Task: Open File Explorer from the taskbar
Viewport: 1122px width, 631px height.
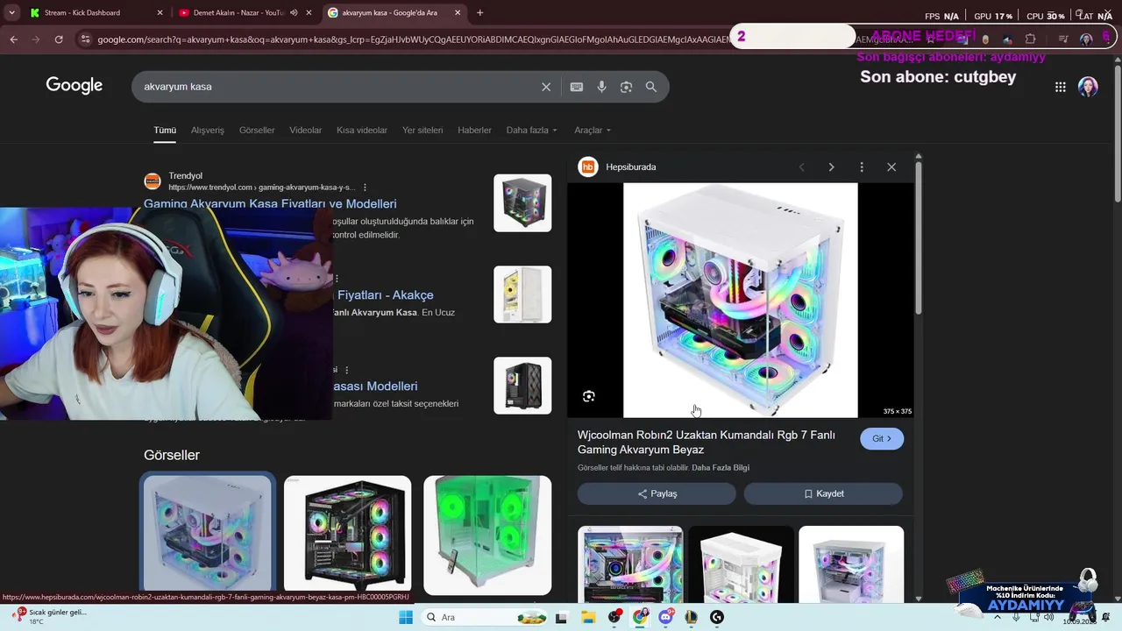Action: (x=587, y=617)
